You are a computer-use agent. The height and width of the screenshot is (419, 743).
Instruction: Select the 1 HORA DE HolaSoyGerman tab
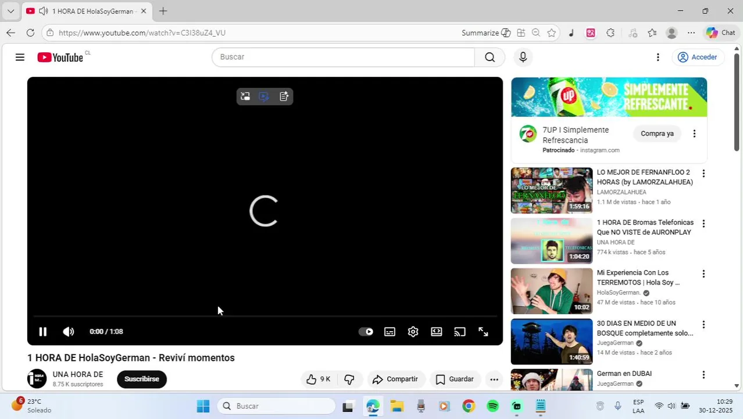click(86, 11)
